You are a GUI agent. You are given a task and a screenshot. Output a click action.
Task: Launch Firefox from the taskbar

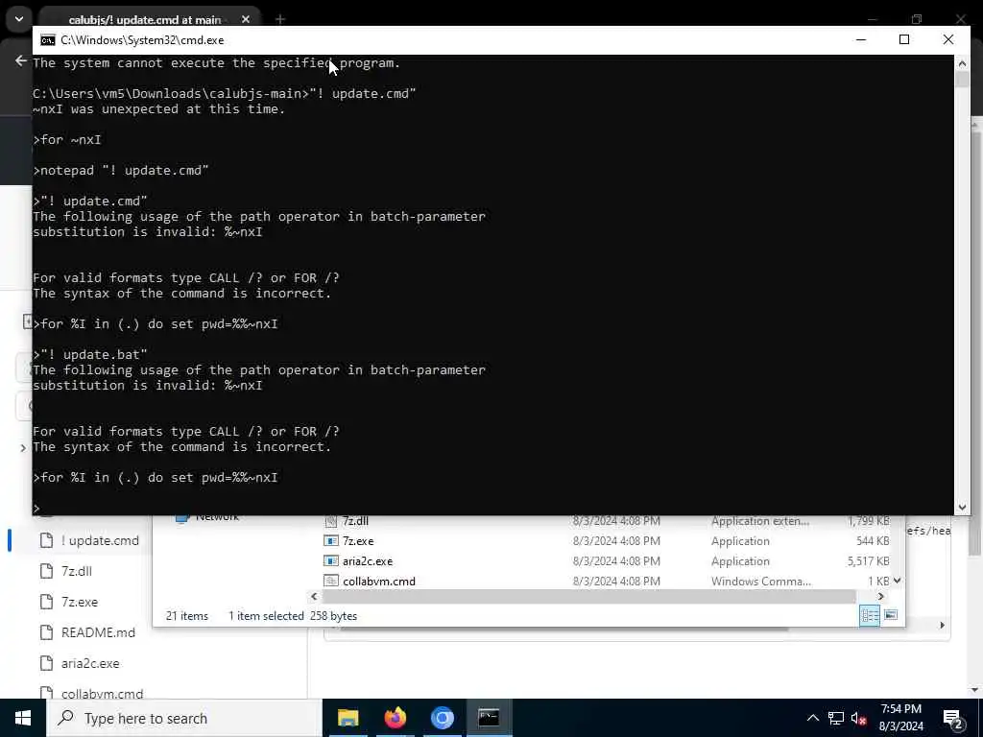pyautogui.click(x=395, y=718)
